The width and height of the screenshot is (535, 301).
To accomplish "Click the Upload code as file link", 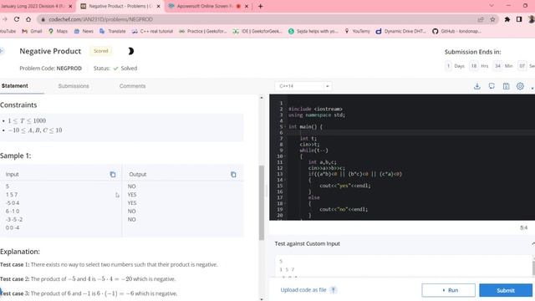I will click(303, 290).
